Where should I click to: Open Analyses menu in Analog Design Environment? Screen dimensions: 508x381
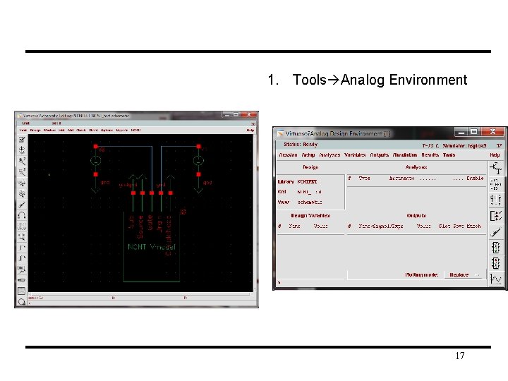pos(329,155)
